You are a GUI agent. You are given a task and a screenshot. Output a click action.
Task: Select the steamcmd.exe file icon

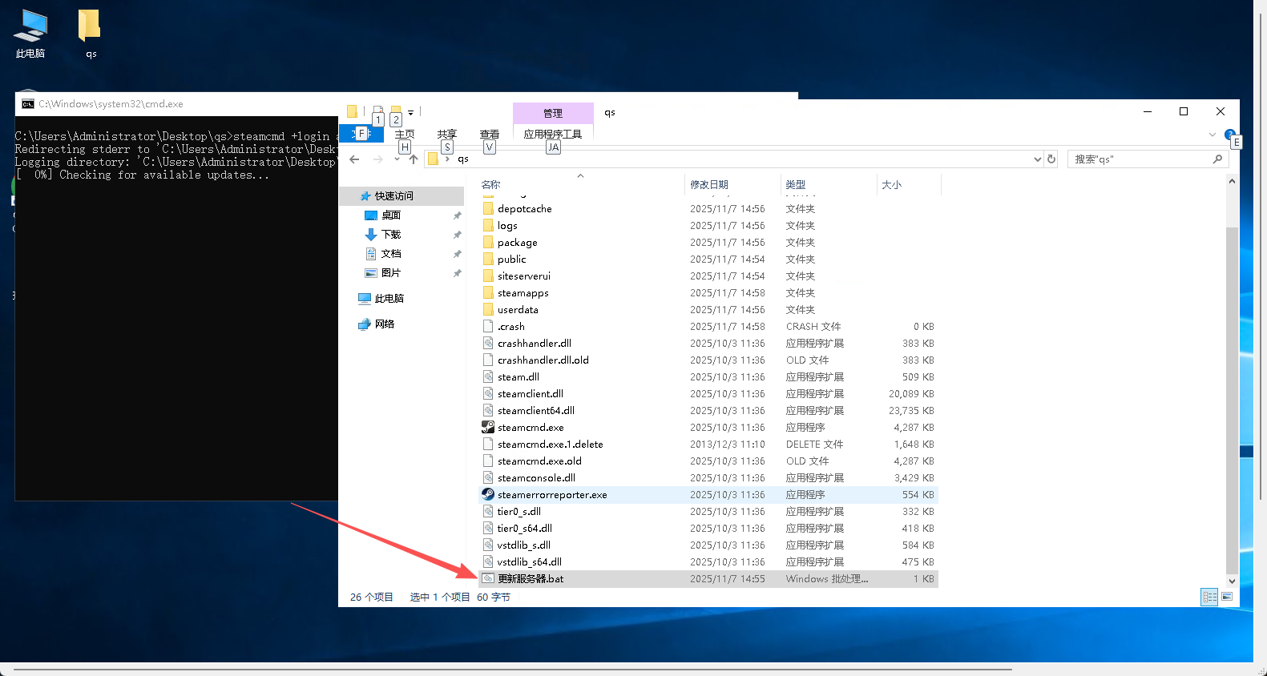tap(488, 428)
